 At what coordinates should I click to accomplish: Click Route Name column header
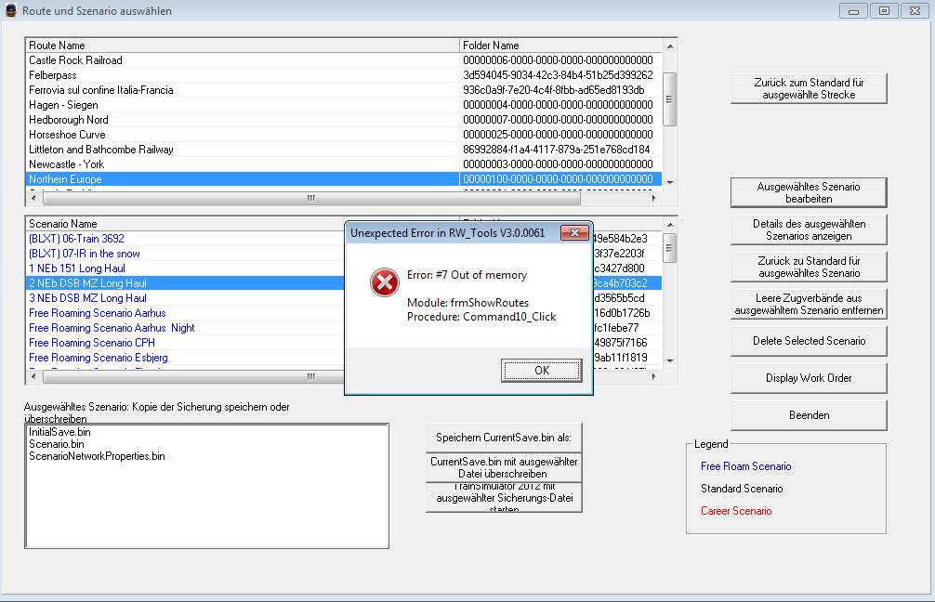(242, 46)
